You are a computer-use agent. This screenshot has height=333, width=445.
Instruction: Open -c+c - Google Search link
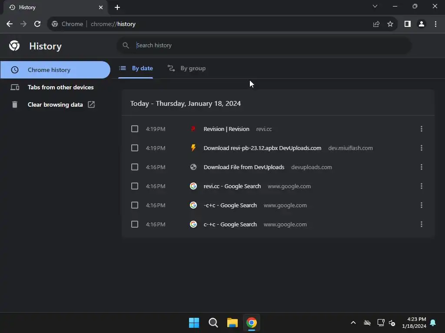tap(230, 205)
